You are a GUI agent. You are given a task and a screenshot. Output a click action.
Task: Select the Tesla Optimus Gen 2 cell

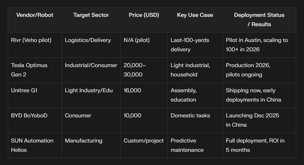[29, 70]
